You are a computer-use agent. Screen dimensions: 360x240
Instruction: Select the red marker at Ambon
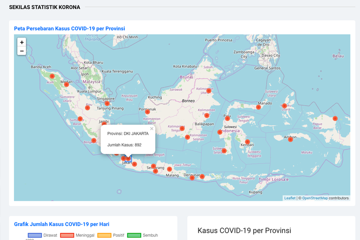point(291,138)
